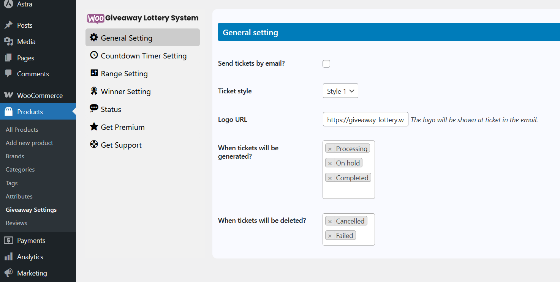The height and width of the screenshot is (282, 560).
Task: Click the award ribbon icon for Winner Setting
Action: (x=93, y=91)
